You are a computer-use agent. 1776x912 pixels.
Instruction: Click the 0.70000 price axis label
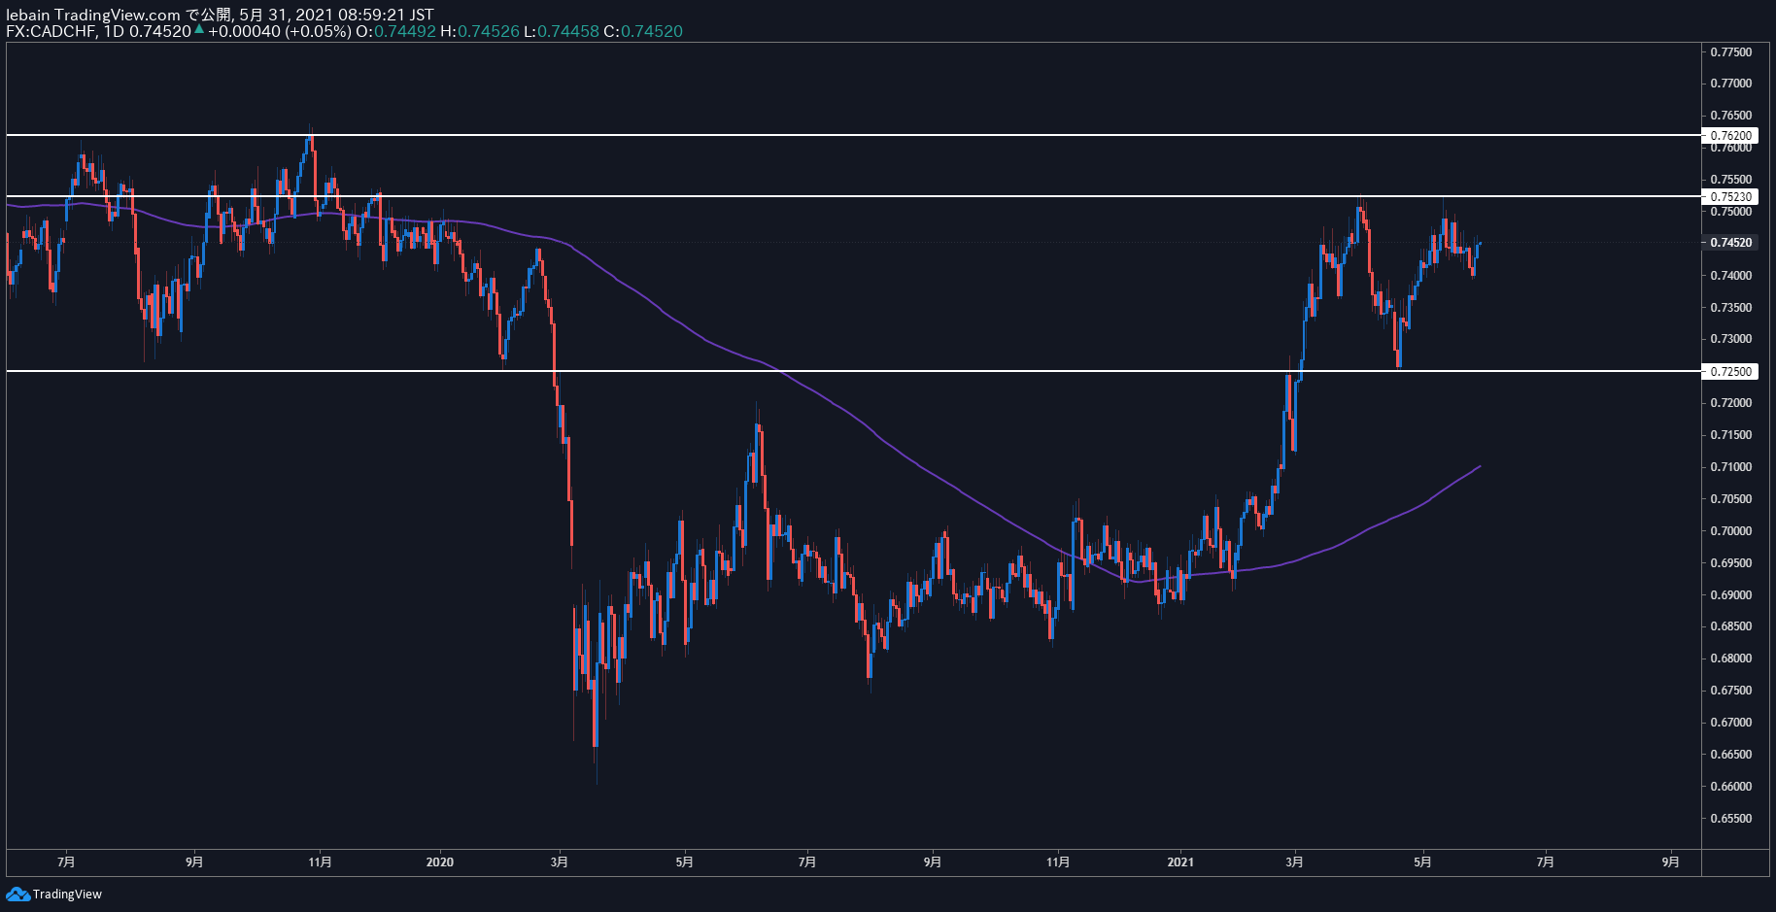point(1730,531)
